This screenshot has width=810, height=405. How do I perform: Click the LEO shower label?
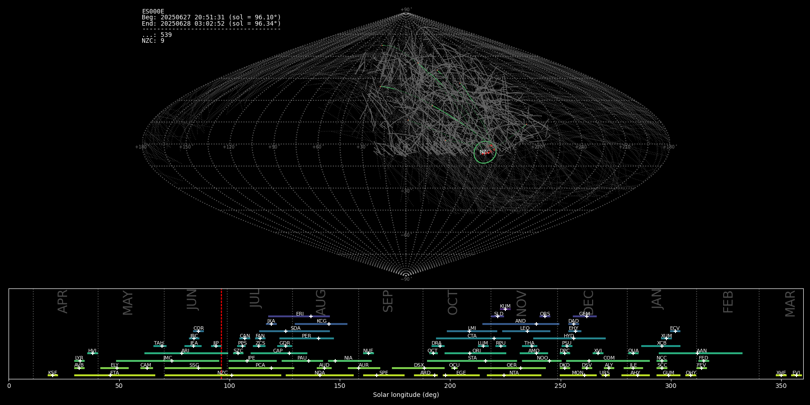click(525, 328)
